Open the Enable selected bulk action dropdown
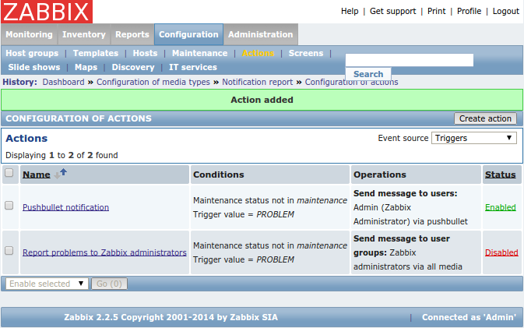Image resolution: width=524 pixels, height=328 pixels. point(47,284)
